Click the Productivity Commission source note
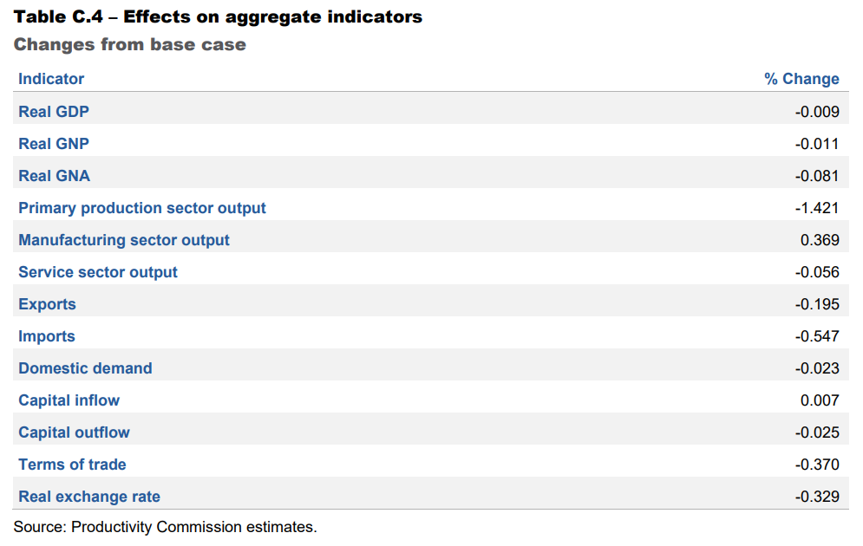Viewport: 863px width, 546px height. 165,526
